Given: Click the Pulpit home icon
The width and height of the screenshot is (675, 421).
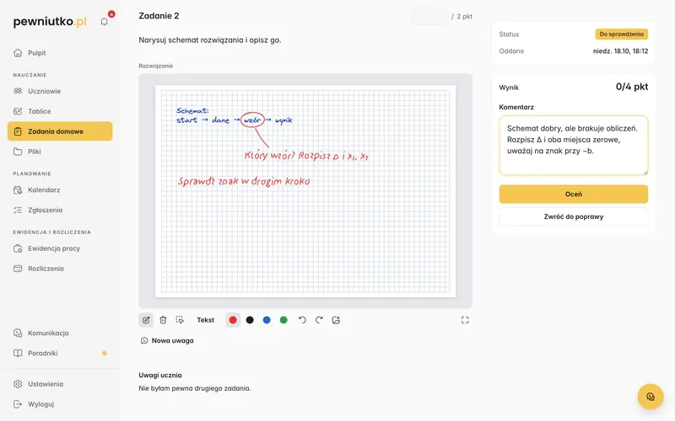Looking at the screenshot, I should coord(18,53).
